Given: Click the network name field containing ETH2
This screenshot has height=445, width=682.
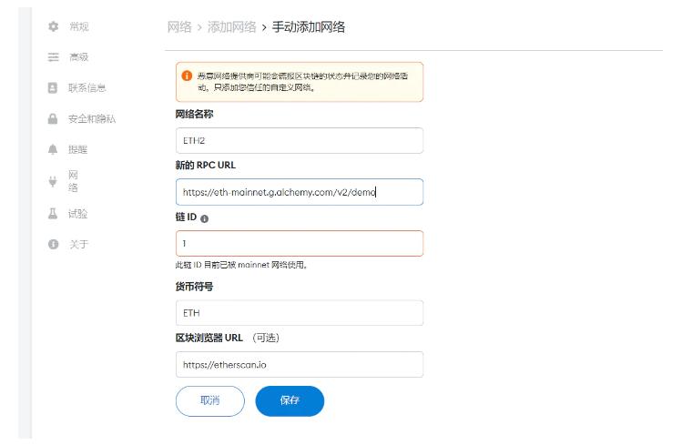Looking at the screenshot, I should [299, 141].
